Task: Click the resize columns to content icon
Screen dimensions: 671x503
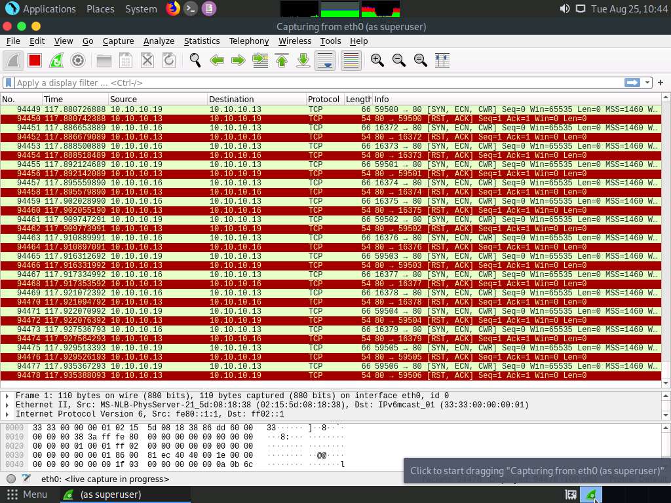Action: click(442, 60)
